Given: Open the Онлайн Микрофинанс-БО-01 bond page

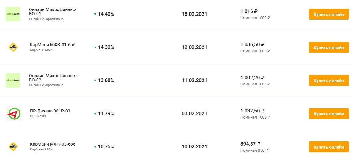Looking at the screenshot, I should 53,12.
